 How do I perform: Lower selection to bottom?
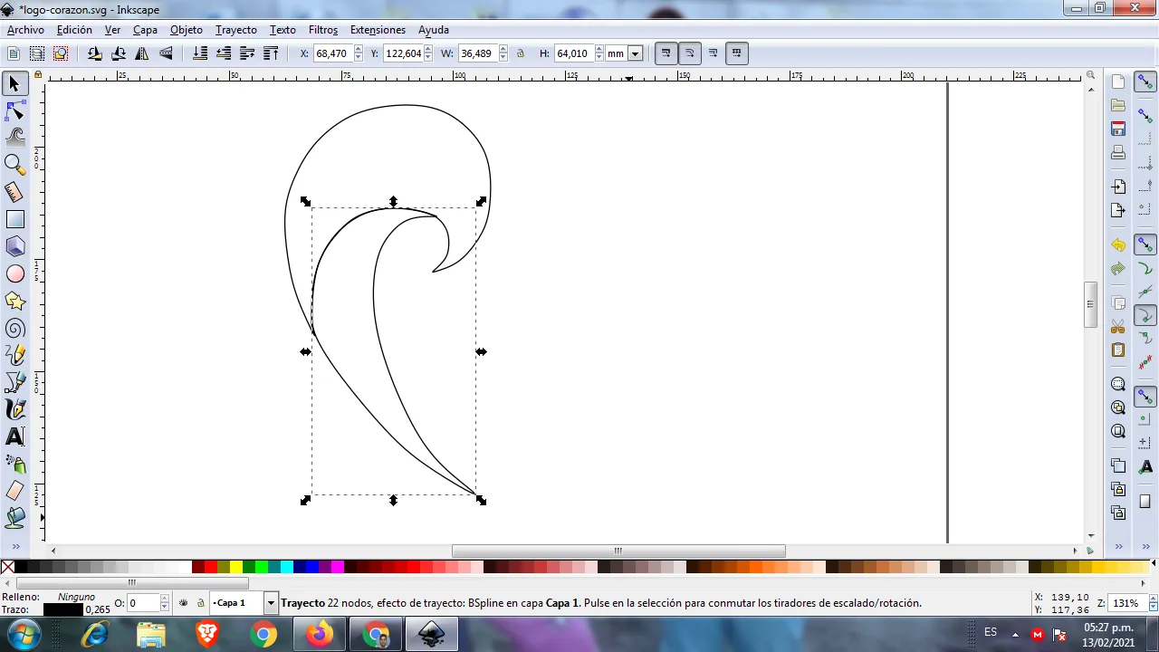(200, 53)
